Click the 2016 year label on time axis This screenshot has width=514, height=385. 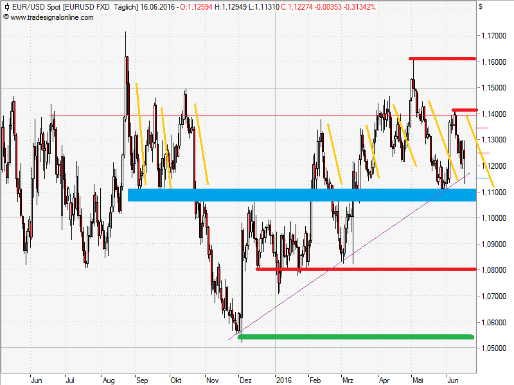[x=283, y=381]
